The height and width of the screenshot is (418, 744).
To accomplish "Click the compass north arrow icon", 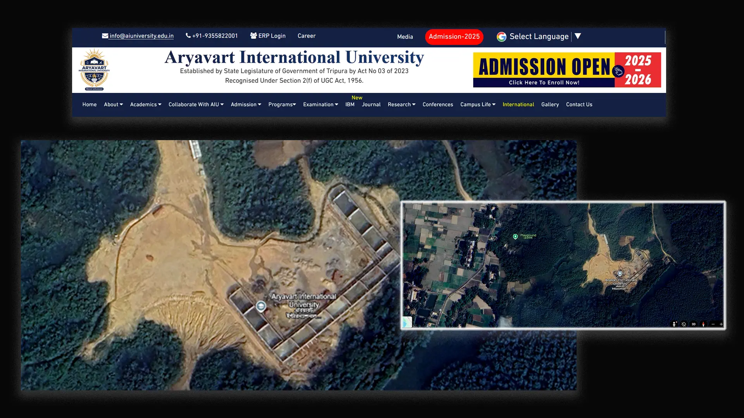I will [703, 324].
